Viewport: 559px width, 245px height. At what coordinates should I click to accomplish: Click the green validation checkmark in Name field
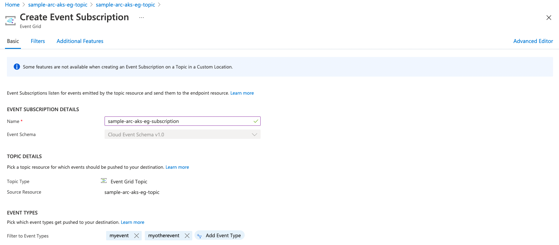(x=256, y=121)
